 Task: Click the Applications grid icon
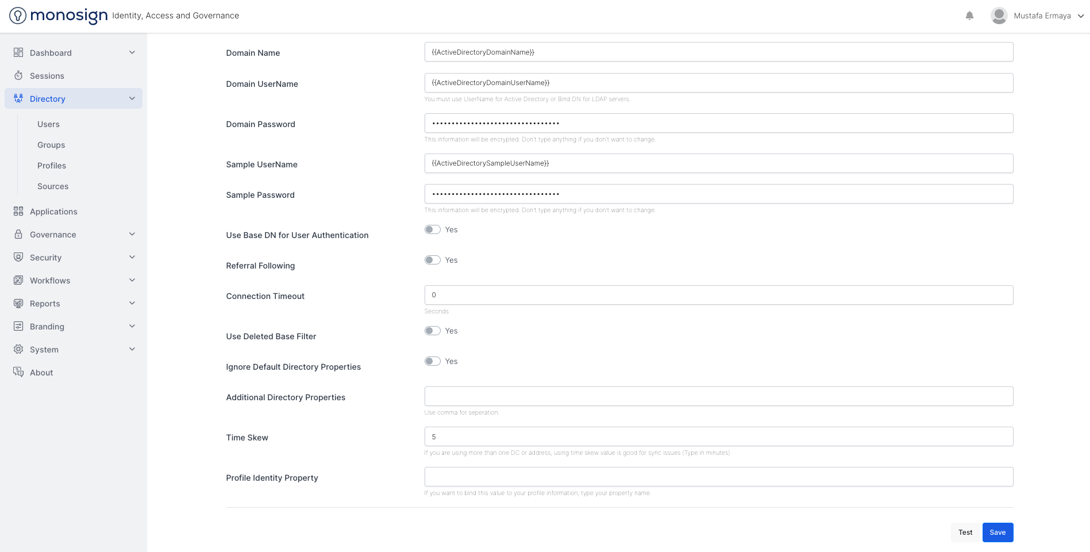tap(18, 211)
